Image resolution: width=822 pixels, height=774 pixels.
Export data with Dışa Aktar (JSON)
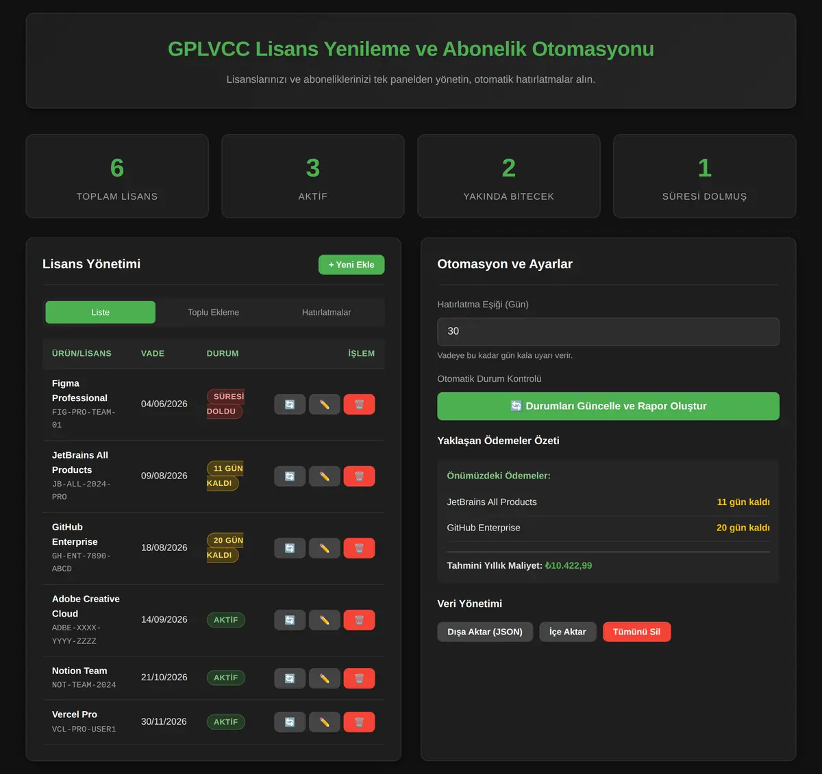tap(485, 632)
